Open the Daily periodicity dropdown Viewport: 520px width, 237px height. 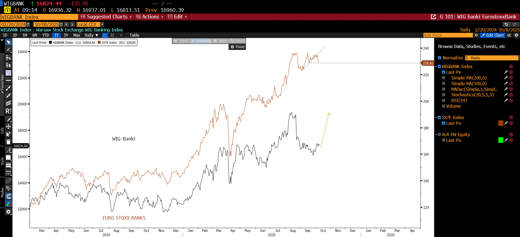tap(91, 35)
